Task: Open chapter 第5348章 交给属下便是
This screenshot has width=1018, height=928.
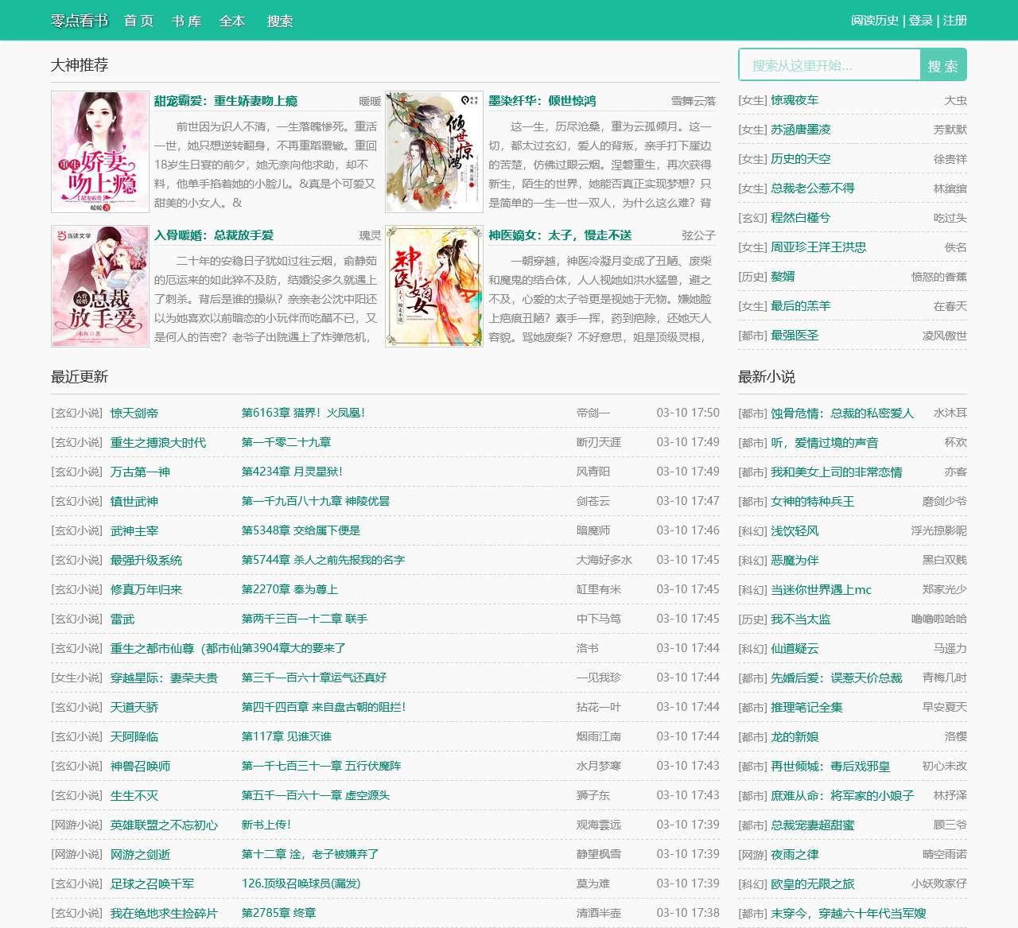Action: coord(301,530)
